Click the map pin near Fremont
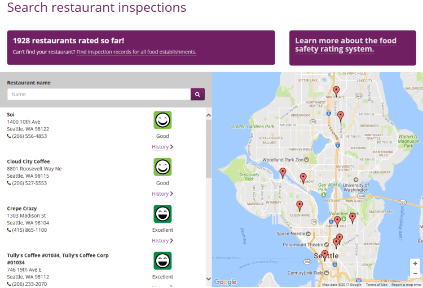Image resolution: width=423 pixels, height=288 pixels. pyautogui.click(x=303, y=178)
